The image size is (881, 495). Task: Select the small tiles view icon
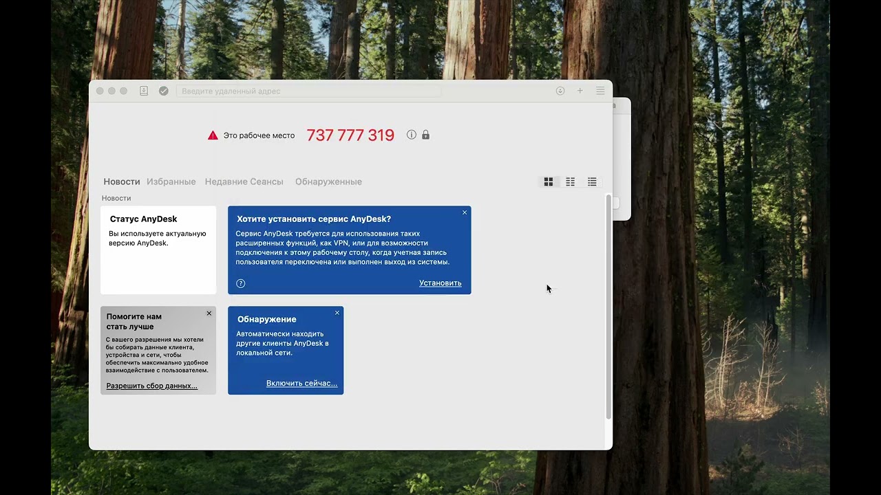(x=570, y=181)
